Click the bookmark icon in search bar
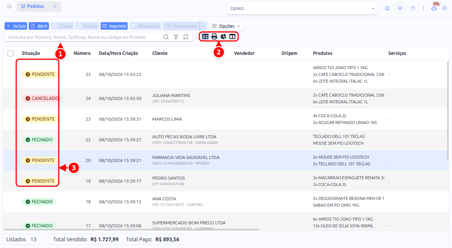The width and height of the screenshot is (452, 248). 186,37
